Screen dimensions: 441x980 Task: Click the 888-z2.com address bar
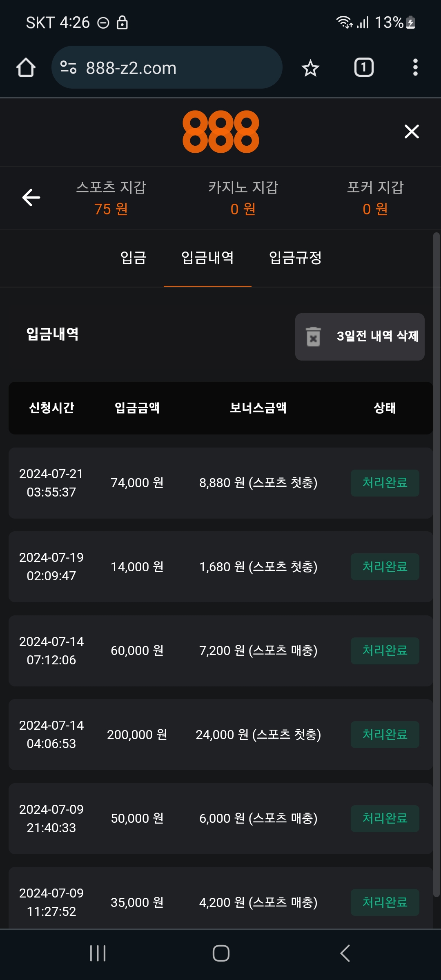click(x=171, y=68)
